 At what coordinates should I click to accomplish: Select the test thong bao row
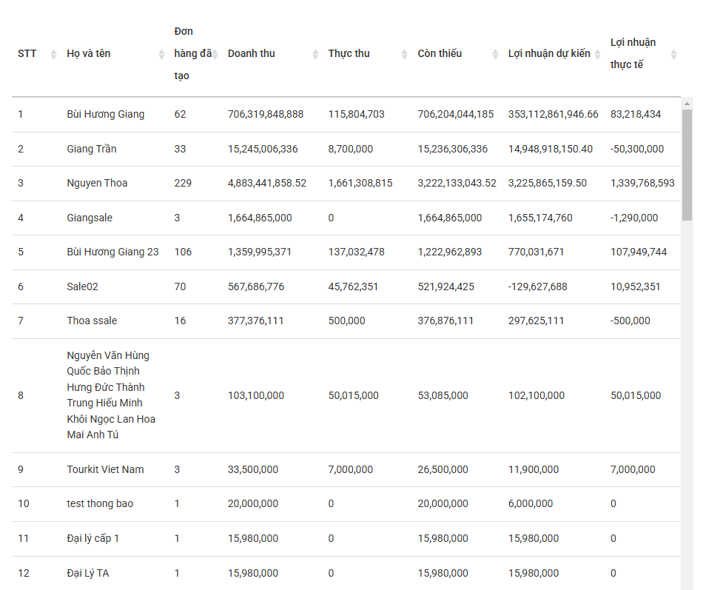tap(100, 503)
